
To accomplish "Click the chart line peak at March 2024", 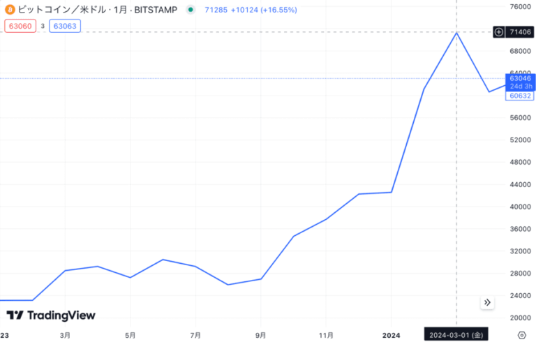I will [456, 34].
